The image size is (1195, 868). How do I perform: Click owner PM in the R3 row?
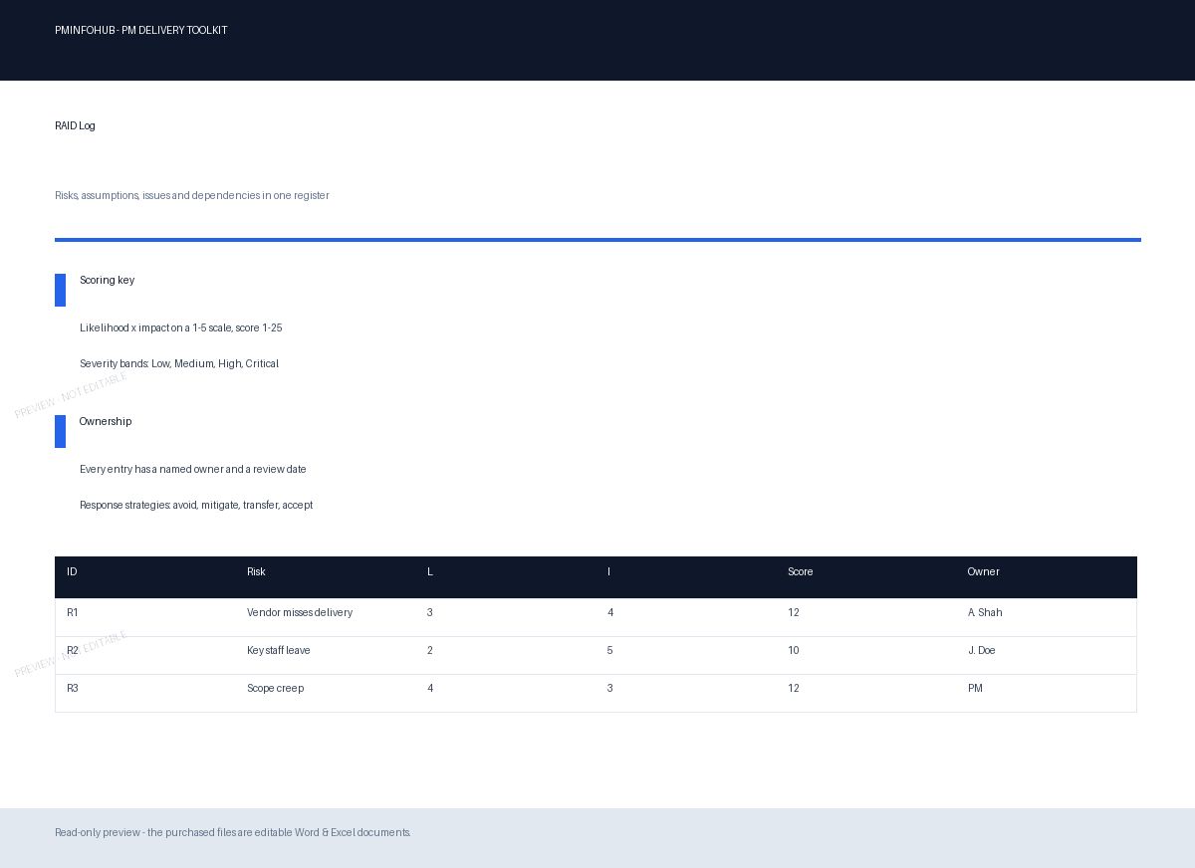pos(975,688)
